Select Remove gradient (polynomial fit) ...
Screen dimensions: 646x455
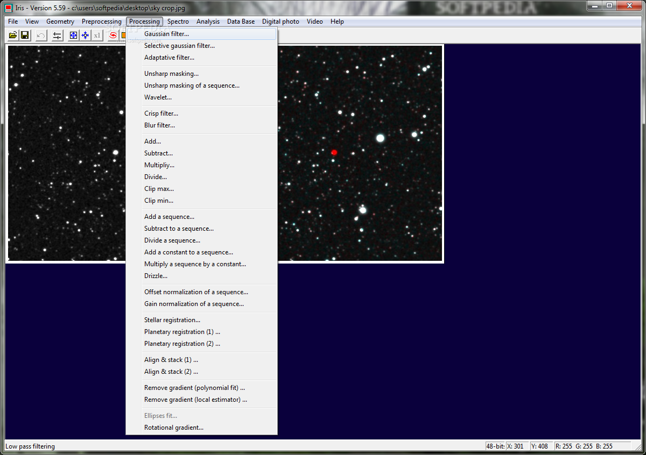tap(202, 388)
